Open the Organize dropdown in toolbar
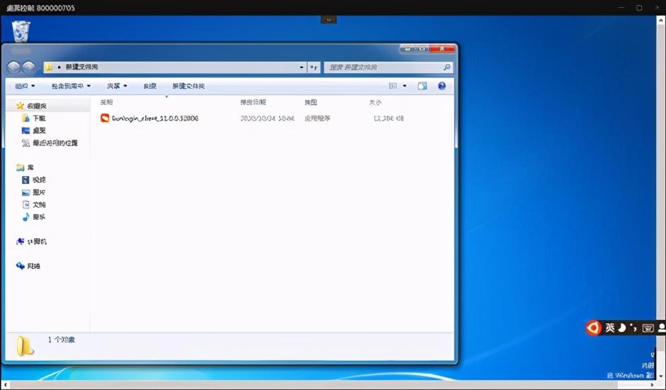666x390 pixels. click(25, 86)
